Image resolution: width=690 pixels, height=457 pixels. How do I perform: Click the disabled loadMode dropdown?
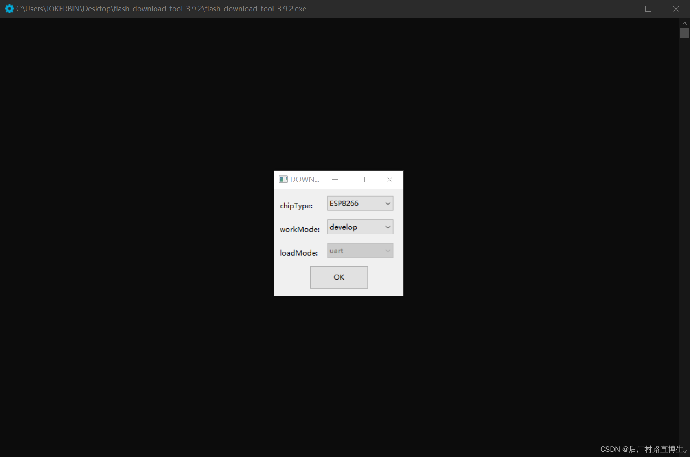359,251
